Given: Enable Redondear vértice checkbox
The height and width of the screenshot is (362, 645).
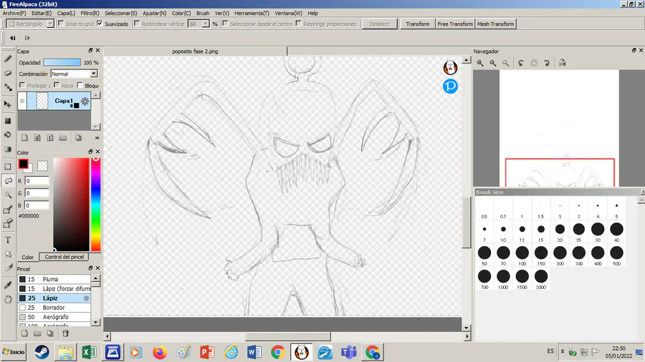Looking at the screenshot, I should tap(137, 24).
